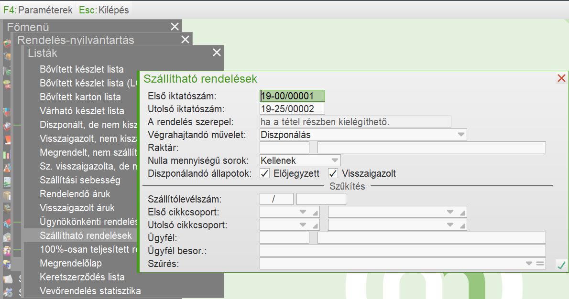This screenshot has height=299, width=569.
Task: Expand the Nulla mennyiségű sorok dropdown
Action: (x=335, y=160)
